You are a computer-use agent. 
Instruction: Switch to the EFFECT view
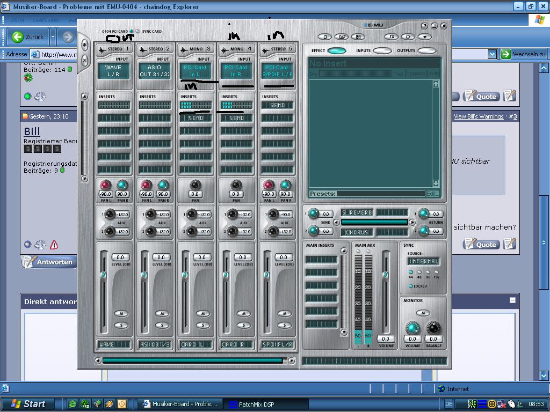[337, 51]
